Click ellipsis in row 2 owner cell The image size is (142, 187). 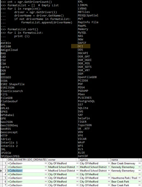[x=77, y=167]
